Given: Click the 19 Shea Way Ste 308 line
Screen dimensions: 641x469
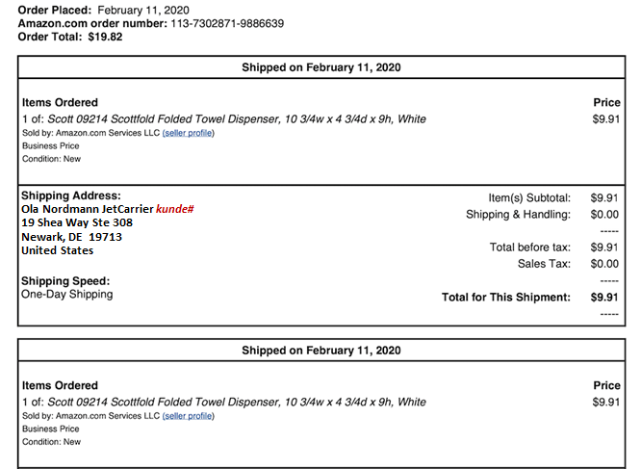Looking at the screenshot, I should (x=77, y=222).
